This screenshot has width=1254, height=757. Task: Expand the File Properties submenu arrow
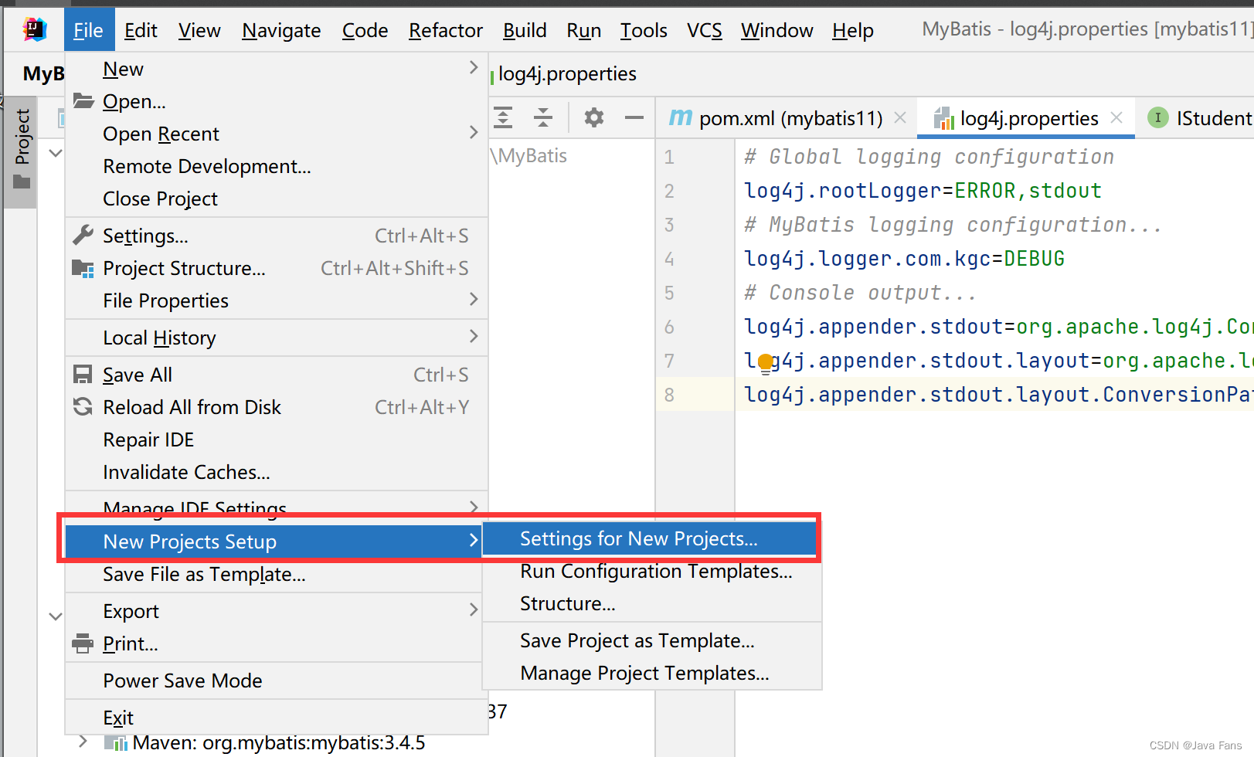point(474,299)
